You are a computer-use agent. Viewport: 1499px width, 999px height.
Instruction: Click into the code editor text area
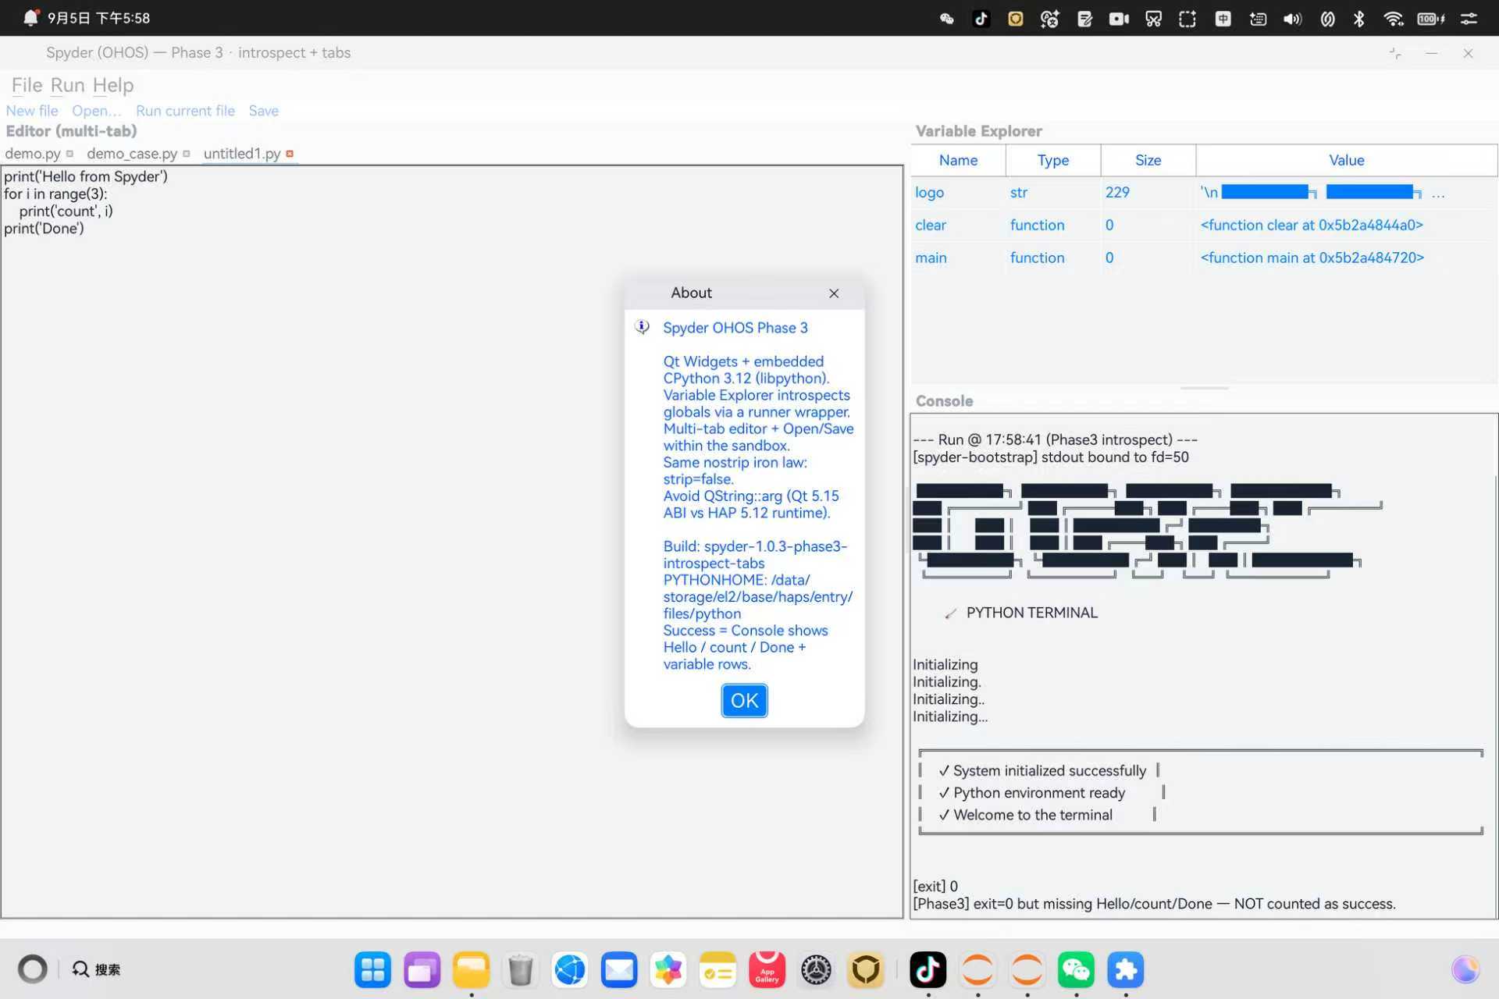coord(452,542)
